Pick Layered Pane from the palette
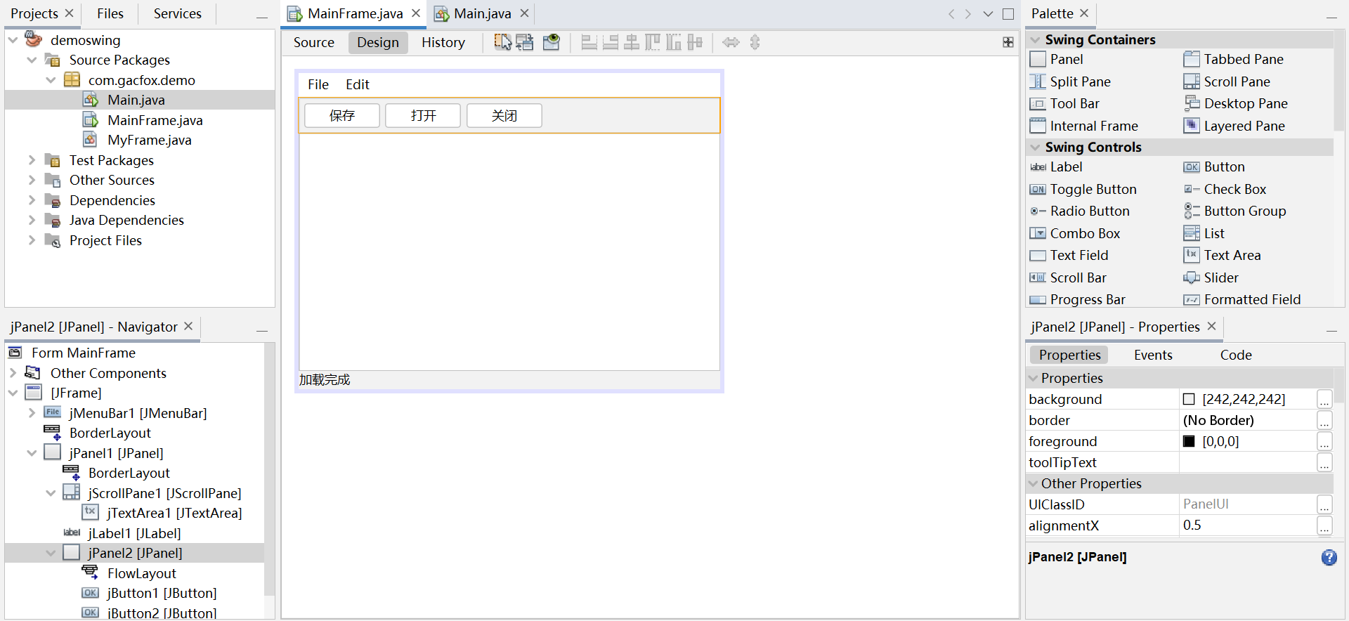The image size is (1349, 621). tap(1234, 126)
